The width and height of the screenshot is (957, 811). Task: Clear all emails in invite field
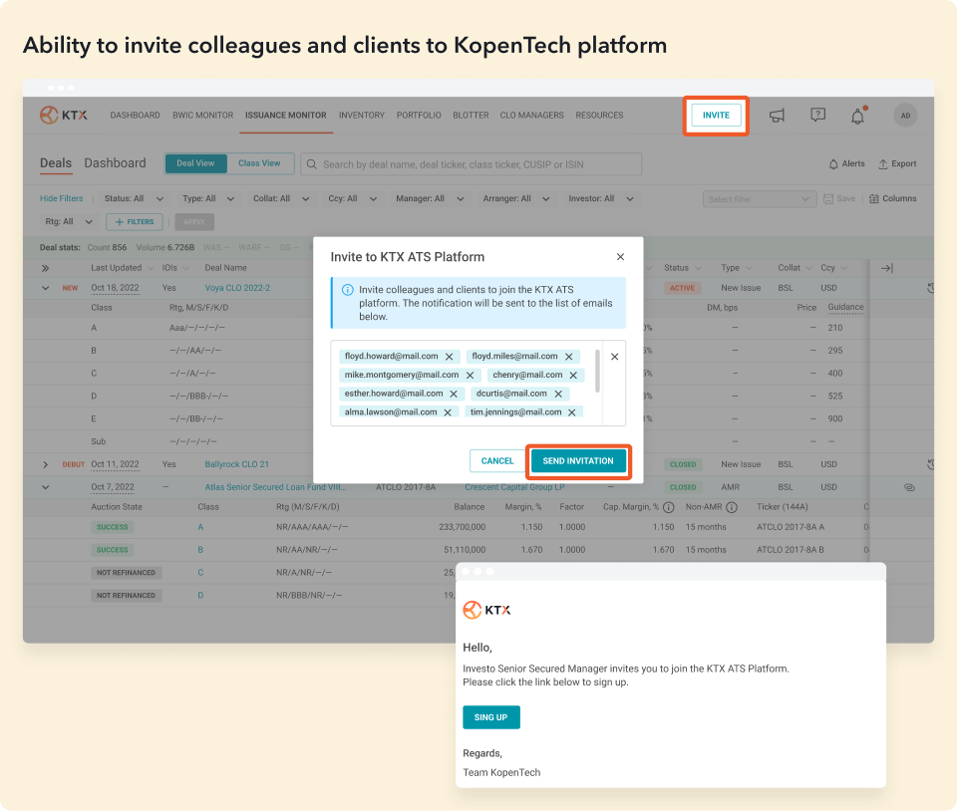click(x=614, y=357)
